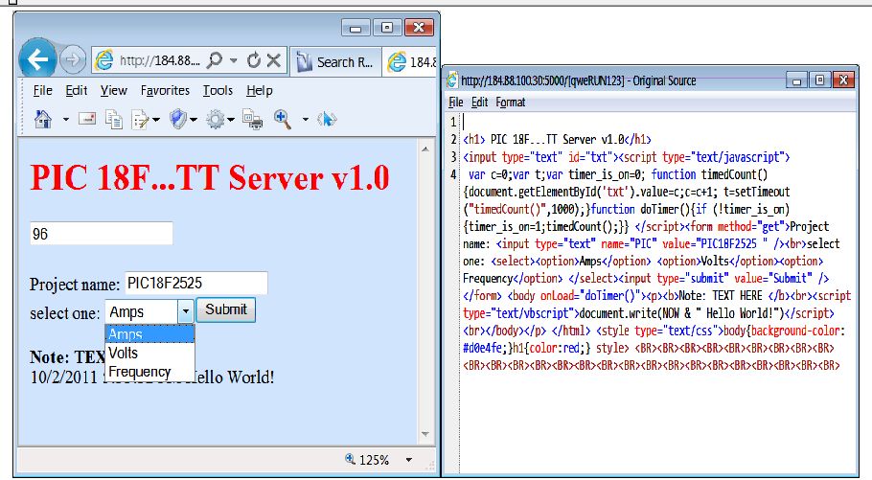Click the Refresh icon in address bar
The height and width of the screenshot is (480, 872).
(x=254, y=61)
